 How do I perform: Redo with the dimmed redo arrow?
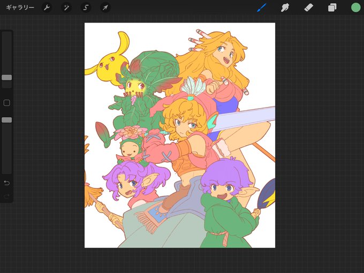[x=7, y=196]
